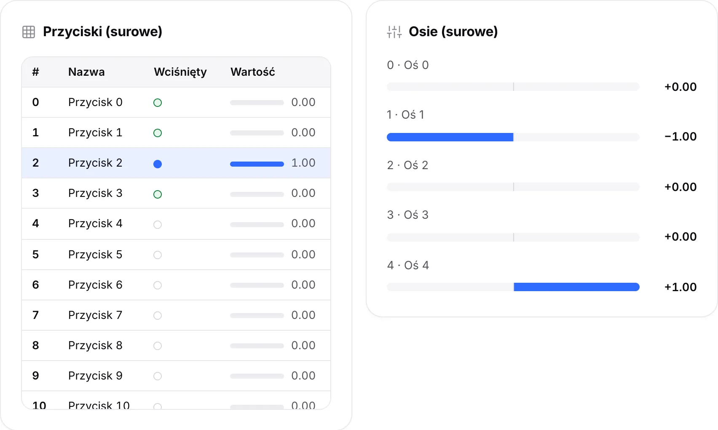Click the Osie (surowe) heading
Screen dimensions: 718x430
point(453,32)
